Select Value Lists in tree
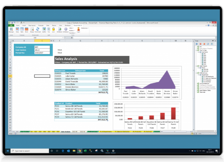224x162 pixels. pos(202,92)
